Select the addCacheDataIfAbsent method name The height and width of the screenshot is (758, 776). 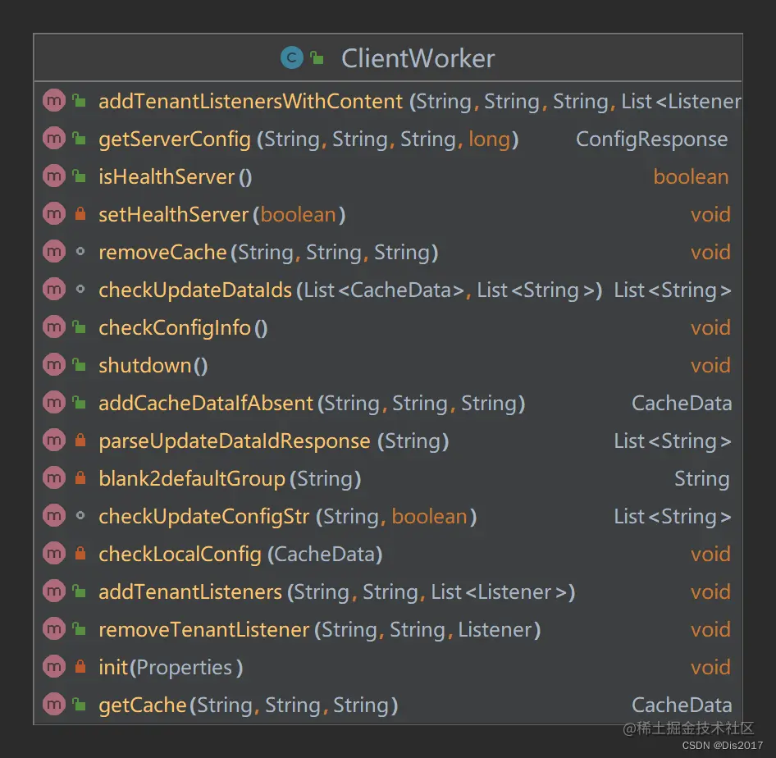click(206, 404)
